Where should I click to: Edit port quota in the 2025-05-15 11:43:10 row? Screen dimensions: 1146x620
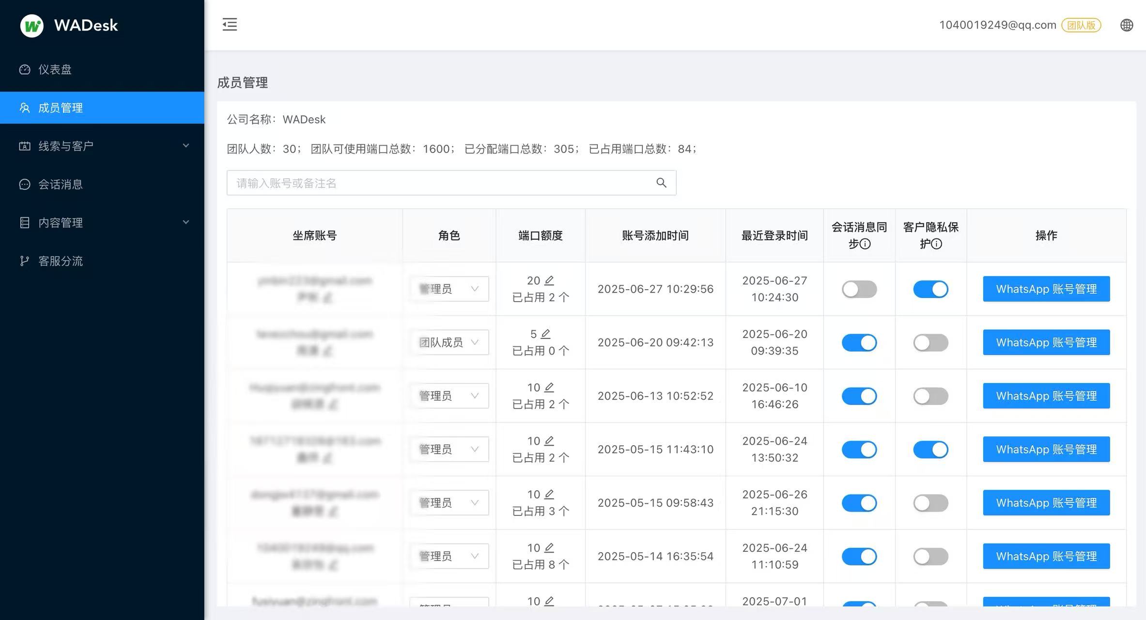549,441
